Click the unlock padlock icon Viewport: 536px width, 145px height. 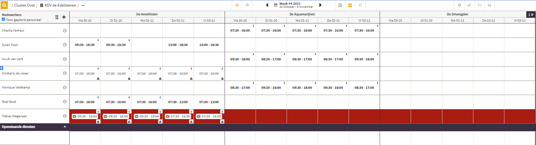[x=469, y=5]
